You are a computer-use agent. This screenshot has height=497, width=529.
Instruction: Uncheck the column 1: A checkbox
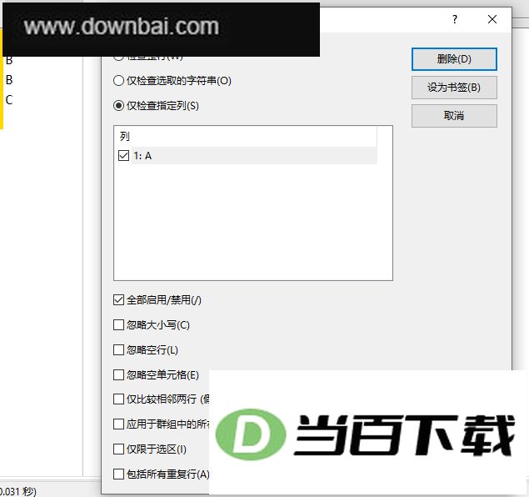124,156
